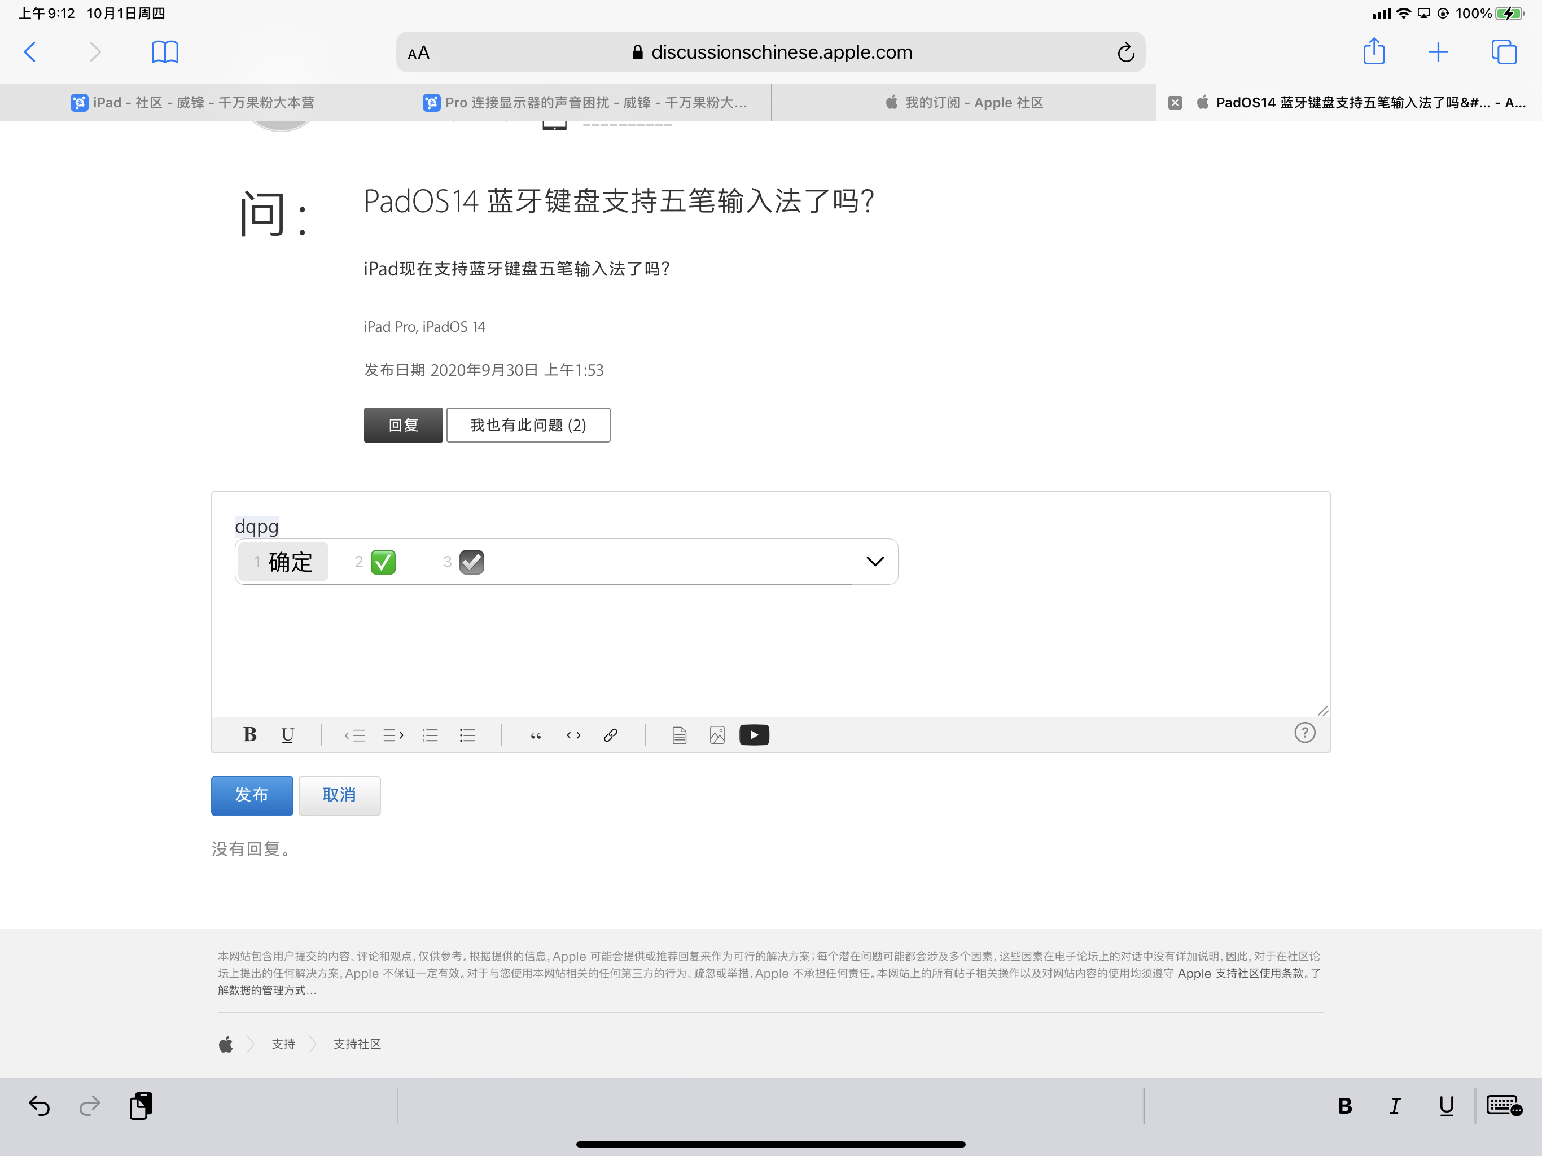Click the Bold icon in editor toolbar
This screenshot has height=1156, width=1542.
[x=249, y=734]
